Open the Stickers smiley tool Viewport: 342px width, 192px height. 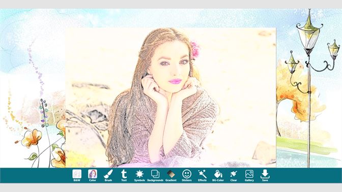(x=187, y=175)
